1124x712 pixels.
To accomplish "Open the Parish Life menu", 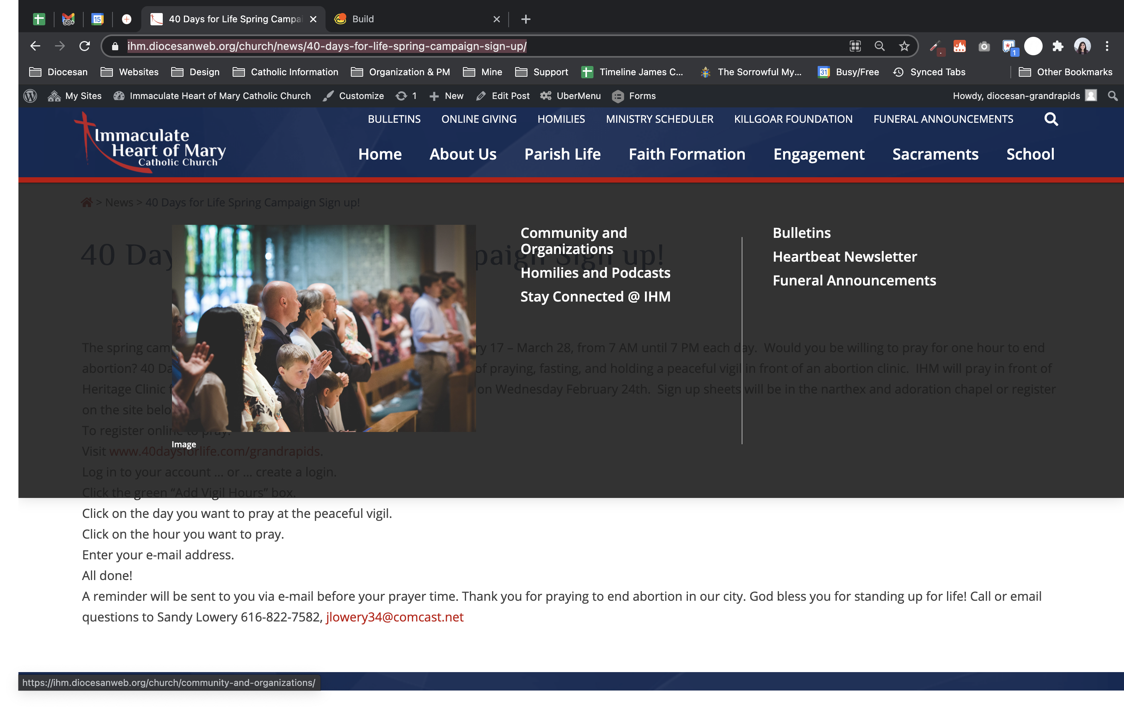I will tap(562, 154).
